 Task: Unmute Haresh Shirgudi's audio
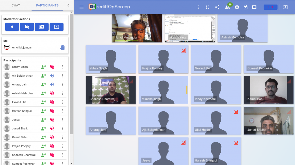[52, 111]
